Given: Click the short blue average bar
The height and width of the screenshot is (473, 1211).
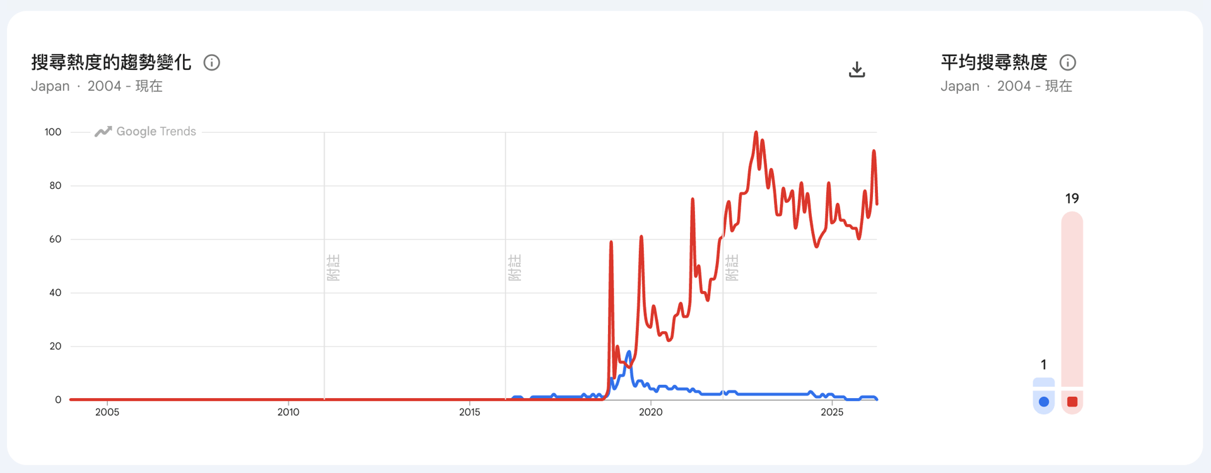Looking at the screenshot, I should [1044, 382].
